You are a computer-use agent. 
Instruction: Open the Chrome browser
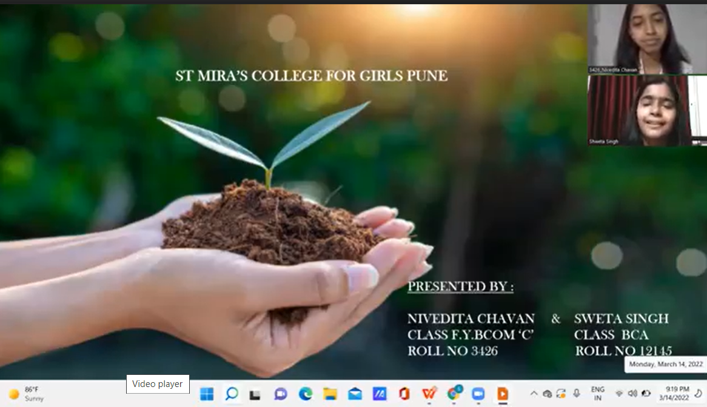(454, 394)
